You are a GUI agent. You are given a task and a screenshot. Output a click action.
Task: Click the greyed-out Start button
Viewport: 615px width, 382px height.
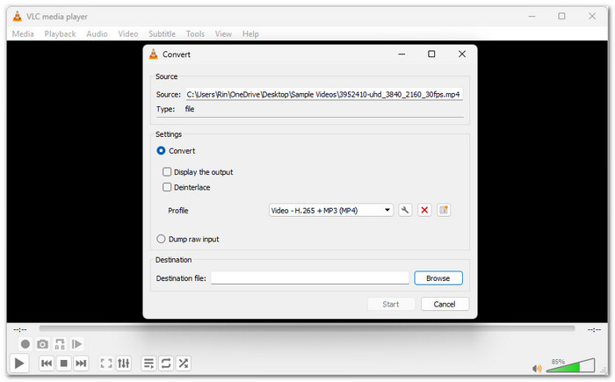click(391, 304)
